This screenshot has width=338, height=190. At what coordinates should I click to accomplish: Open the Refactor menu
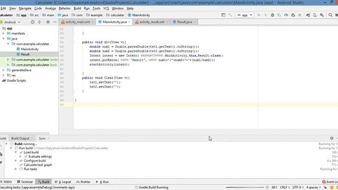coord(64,8)
